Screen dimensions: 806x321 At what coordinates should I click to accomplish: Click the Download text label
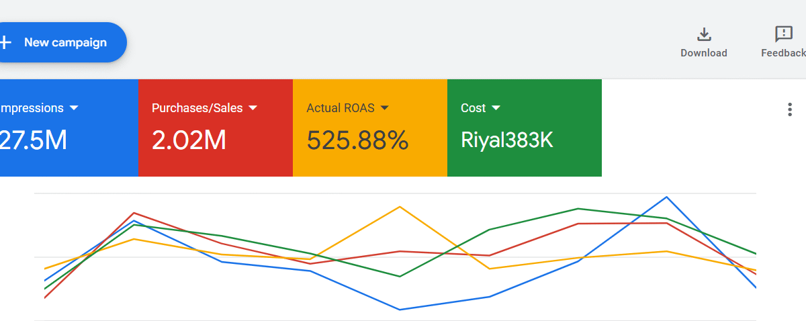pyautogui.click(x=703, y=53)
